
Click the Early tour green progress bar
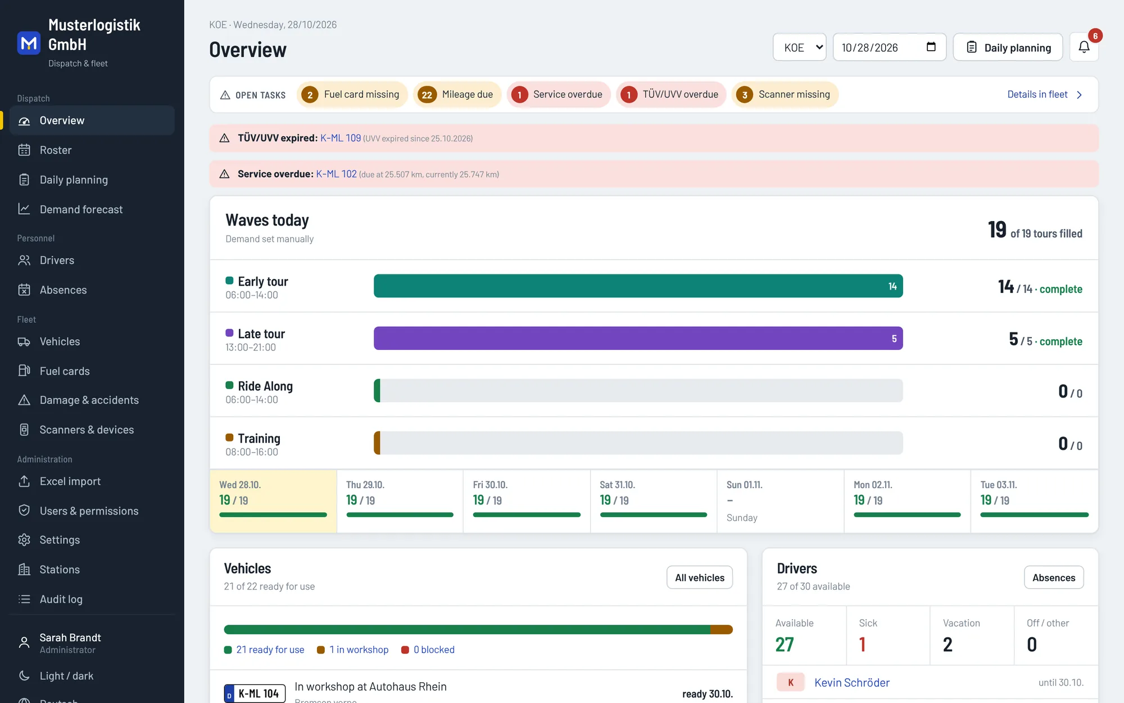pos(638,286)
